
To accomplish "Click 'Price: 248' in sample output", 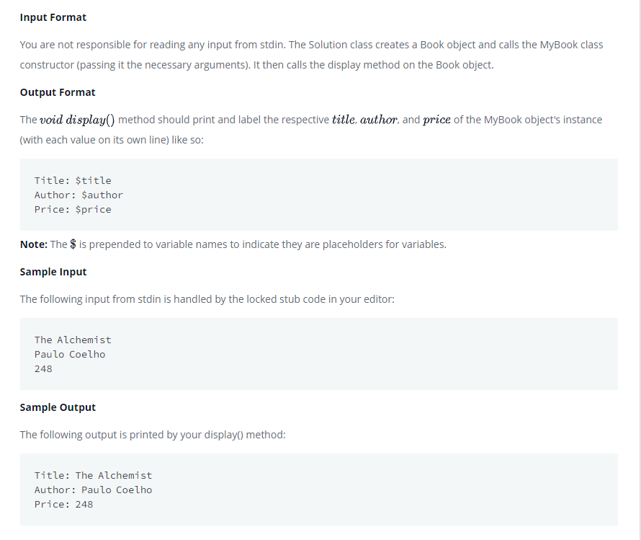I will (64, 504).
